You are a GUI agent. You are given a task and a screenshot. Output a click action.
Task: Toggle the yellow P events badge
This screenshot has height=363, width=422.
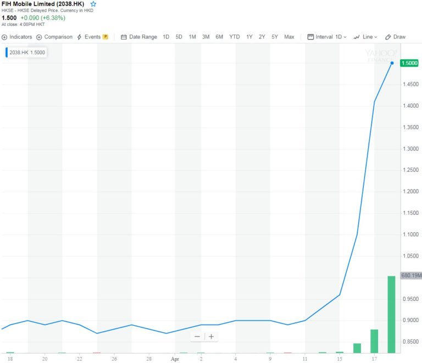(105, 37)
